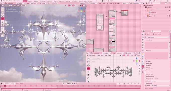
Task: Click the blue Z axis on the large viewport gizmo
Action: [81, 8]
